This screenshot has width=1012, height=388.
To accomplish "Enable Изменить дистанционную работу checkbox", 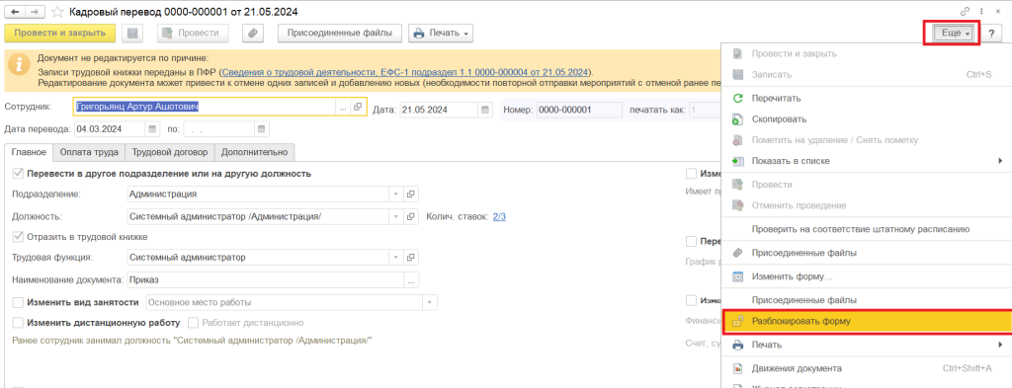I will [18, 322].
